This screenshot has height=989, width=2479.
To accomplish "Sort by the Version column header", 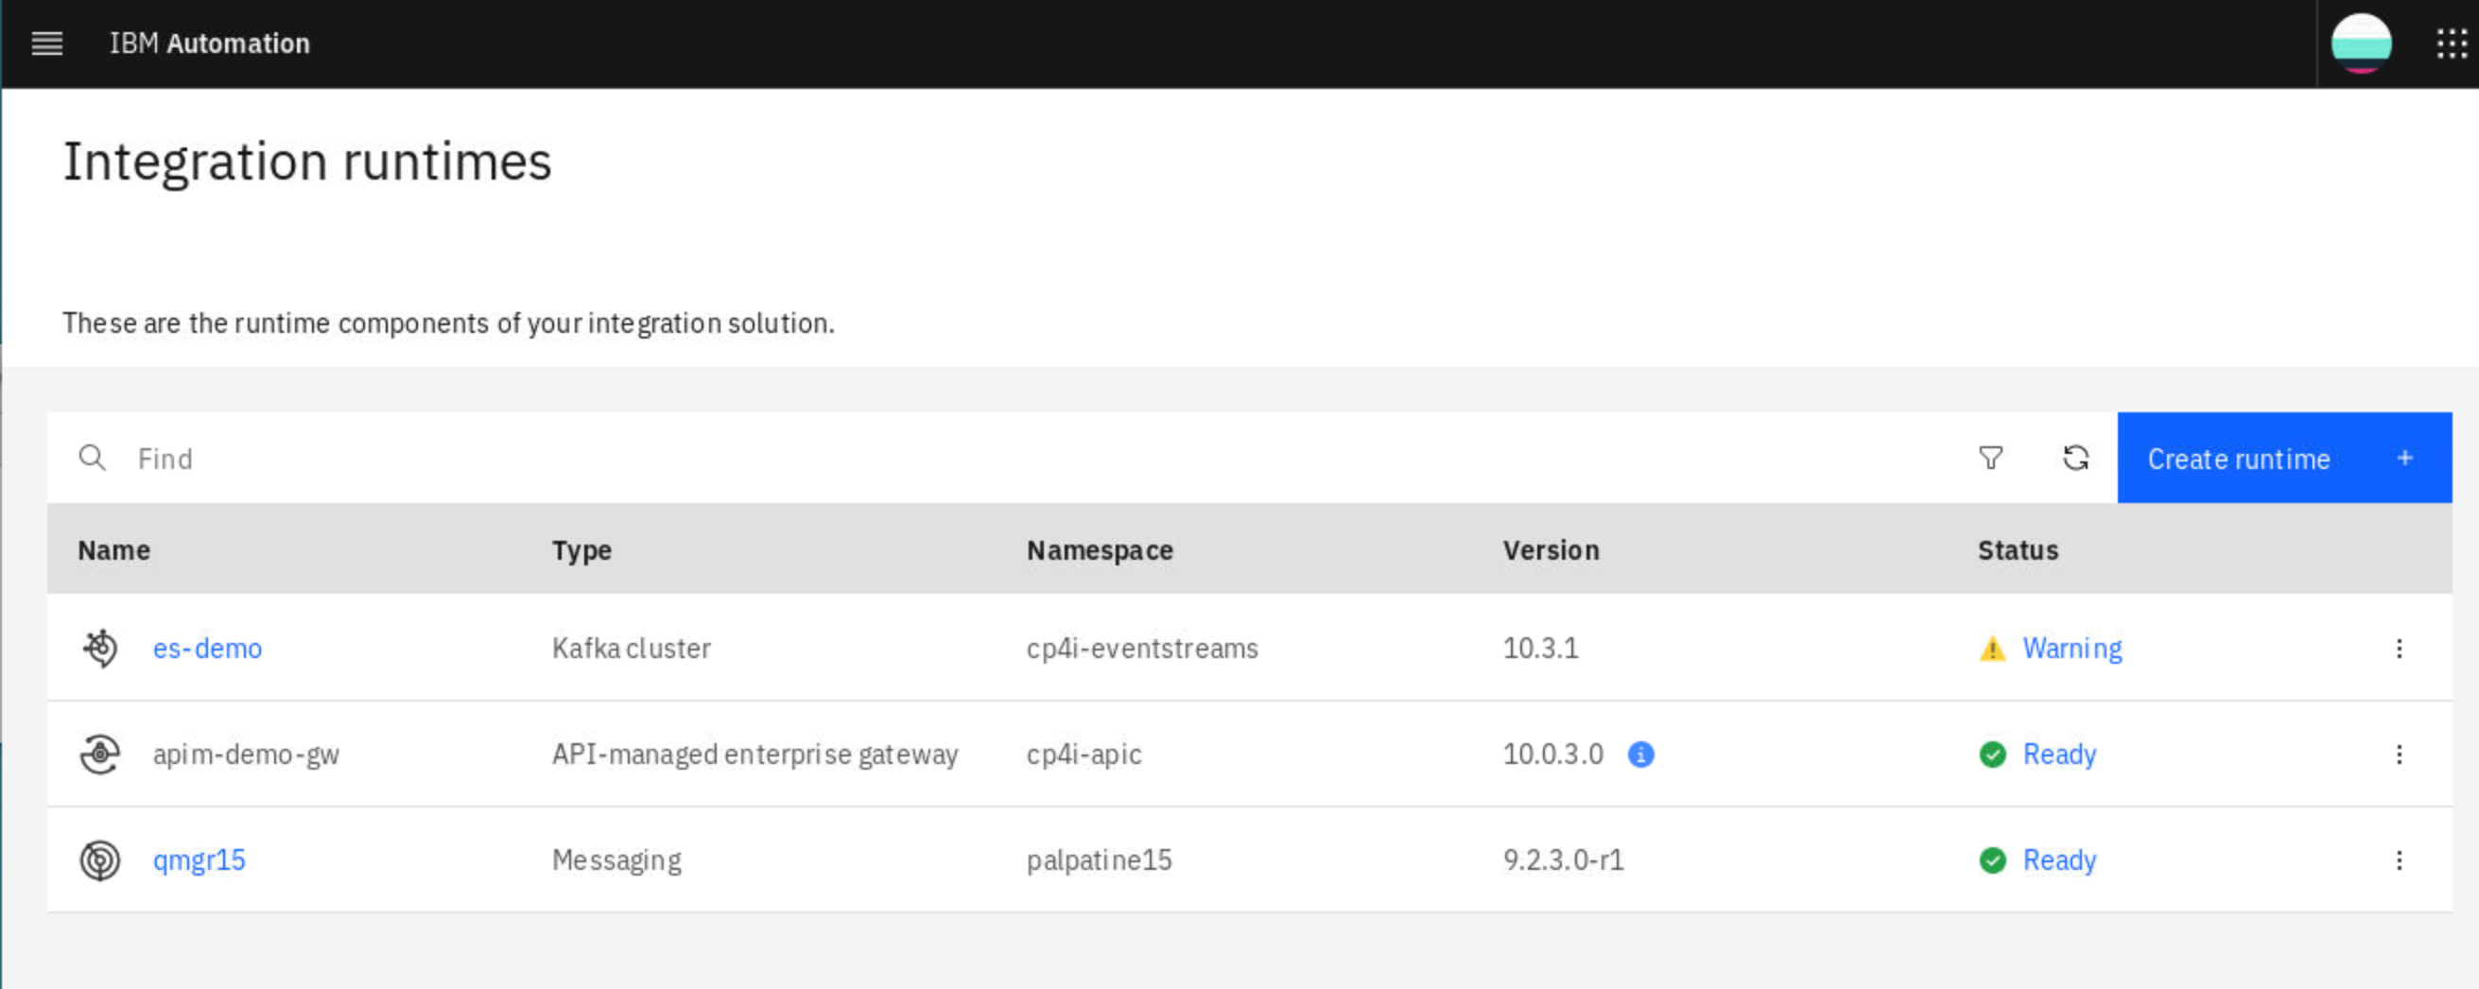I will click(1552, 550).
